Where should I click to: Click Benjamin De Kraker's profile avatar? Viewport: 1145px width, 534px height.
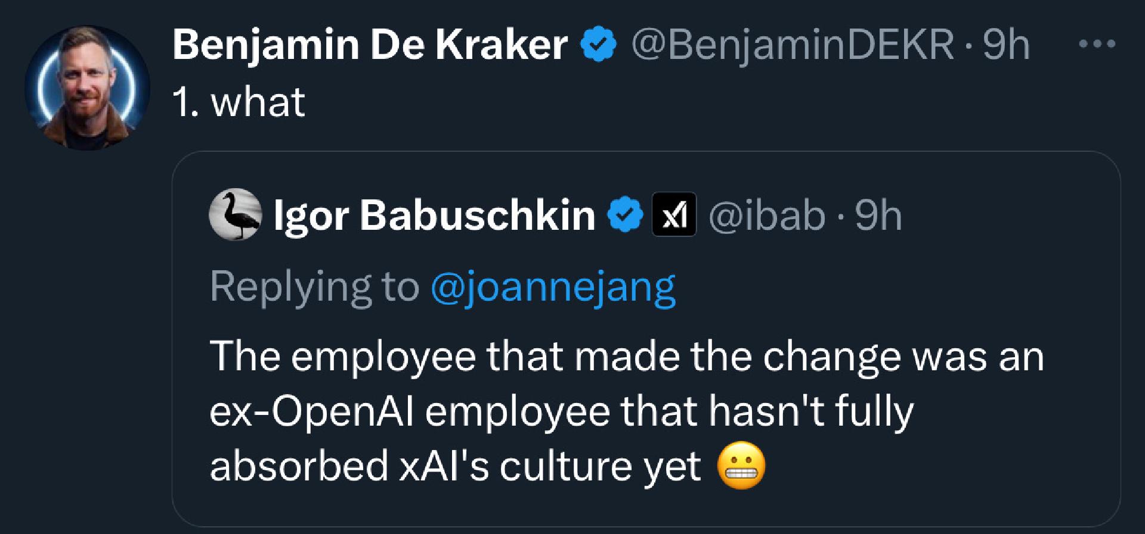tap(87, 88)
